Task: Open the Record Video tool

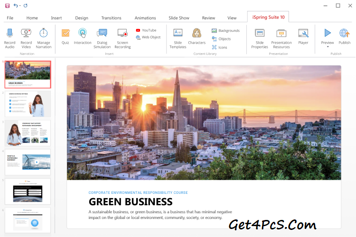Action: click(x=26, y=33)
